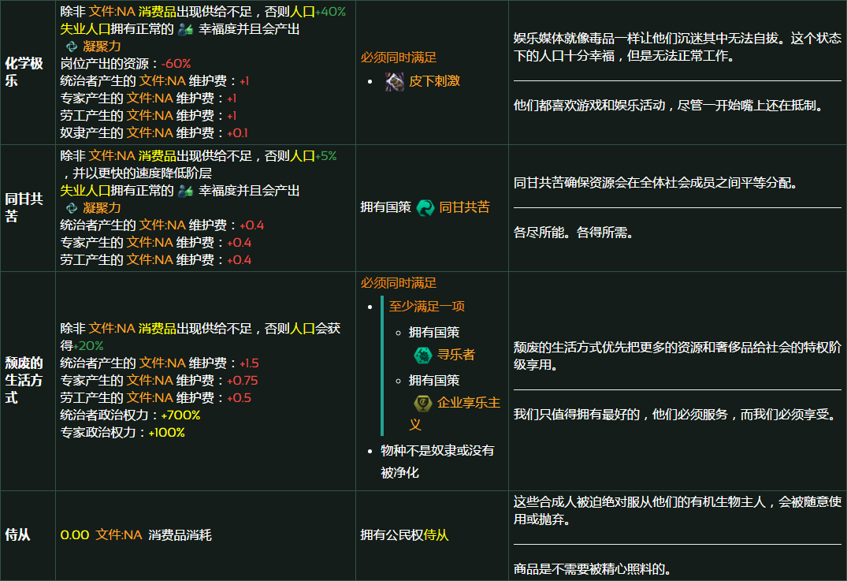The image size is (847, 581).
Task: Click the 寻乐者 civic icon
Action: (422, 355)
